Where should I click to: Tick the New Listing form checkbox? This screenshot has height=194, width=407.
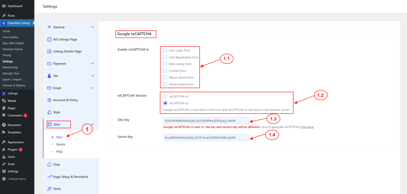[165, 64]
